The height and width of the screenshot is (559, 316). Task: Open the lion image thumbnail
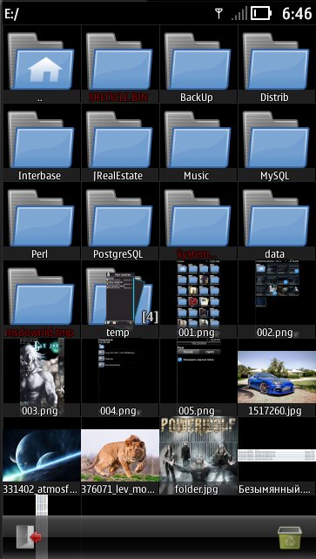click(x=120, y=455)
